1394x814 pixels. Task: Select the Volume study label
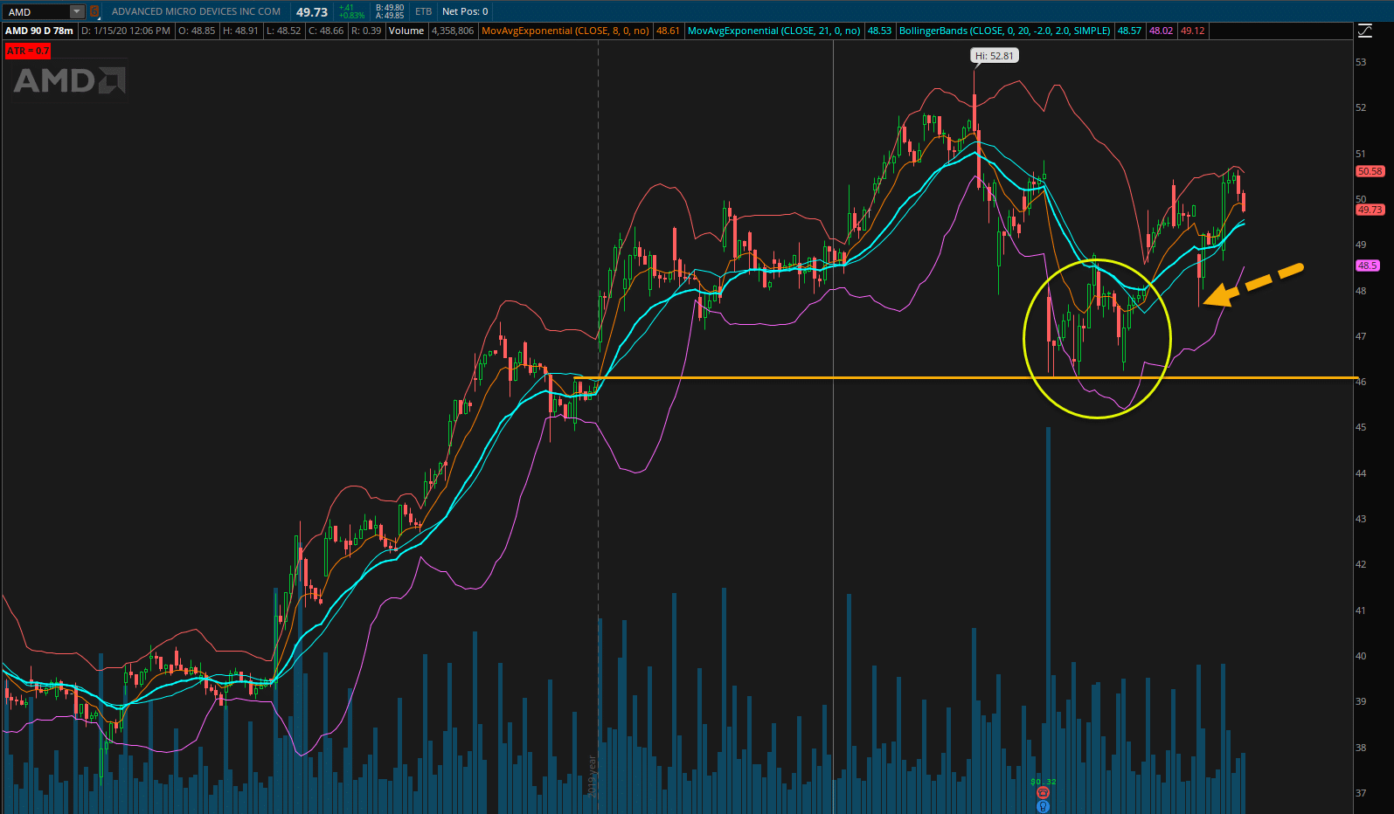pos(406,31)
